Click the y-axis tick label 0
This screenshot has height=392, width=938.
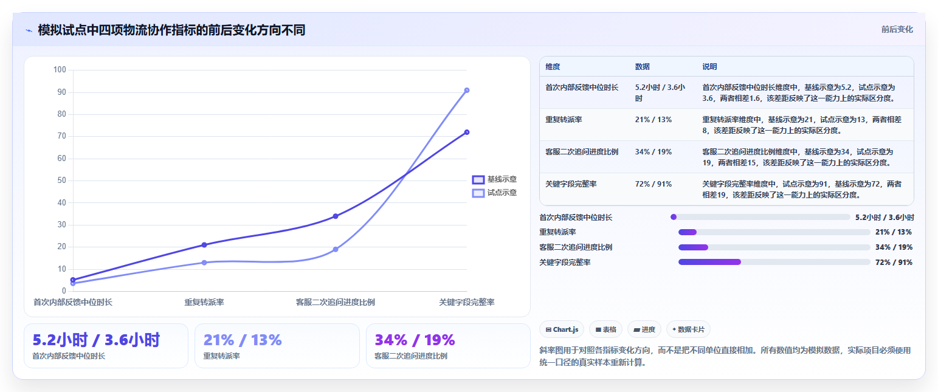tap(63, 291)
